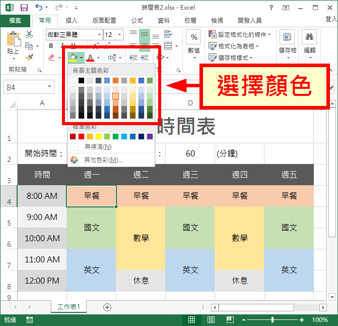Click the Clear eraser icon

click(x=51, y=58)
